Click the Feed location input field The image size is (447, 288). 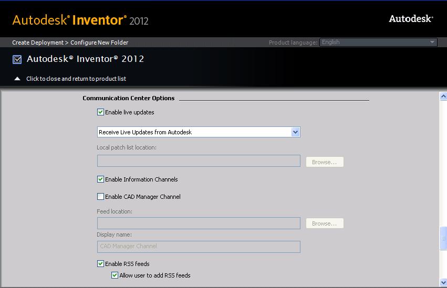(199, 223)
